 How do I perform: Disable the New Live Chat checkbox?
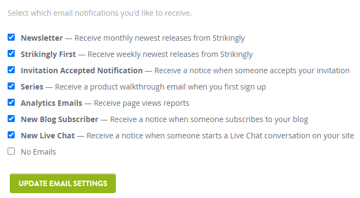pyautogui.click(x=11, y=135)
